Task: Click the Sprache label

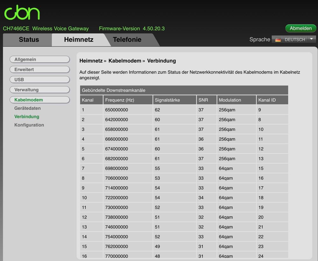Action: (260, 39)
